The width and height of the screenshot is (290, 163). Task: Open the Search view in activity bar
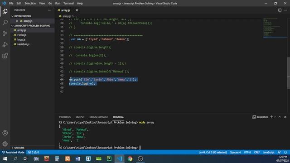[x=5, y=22]
